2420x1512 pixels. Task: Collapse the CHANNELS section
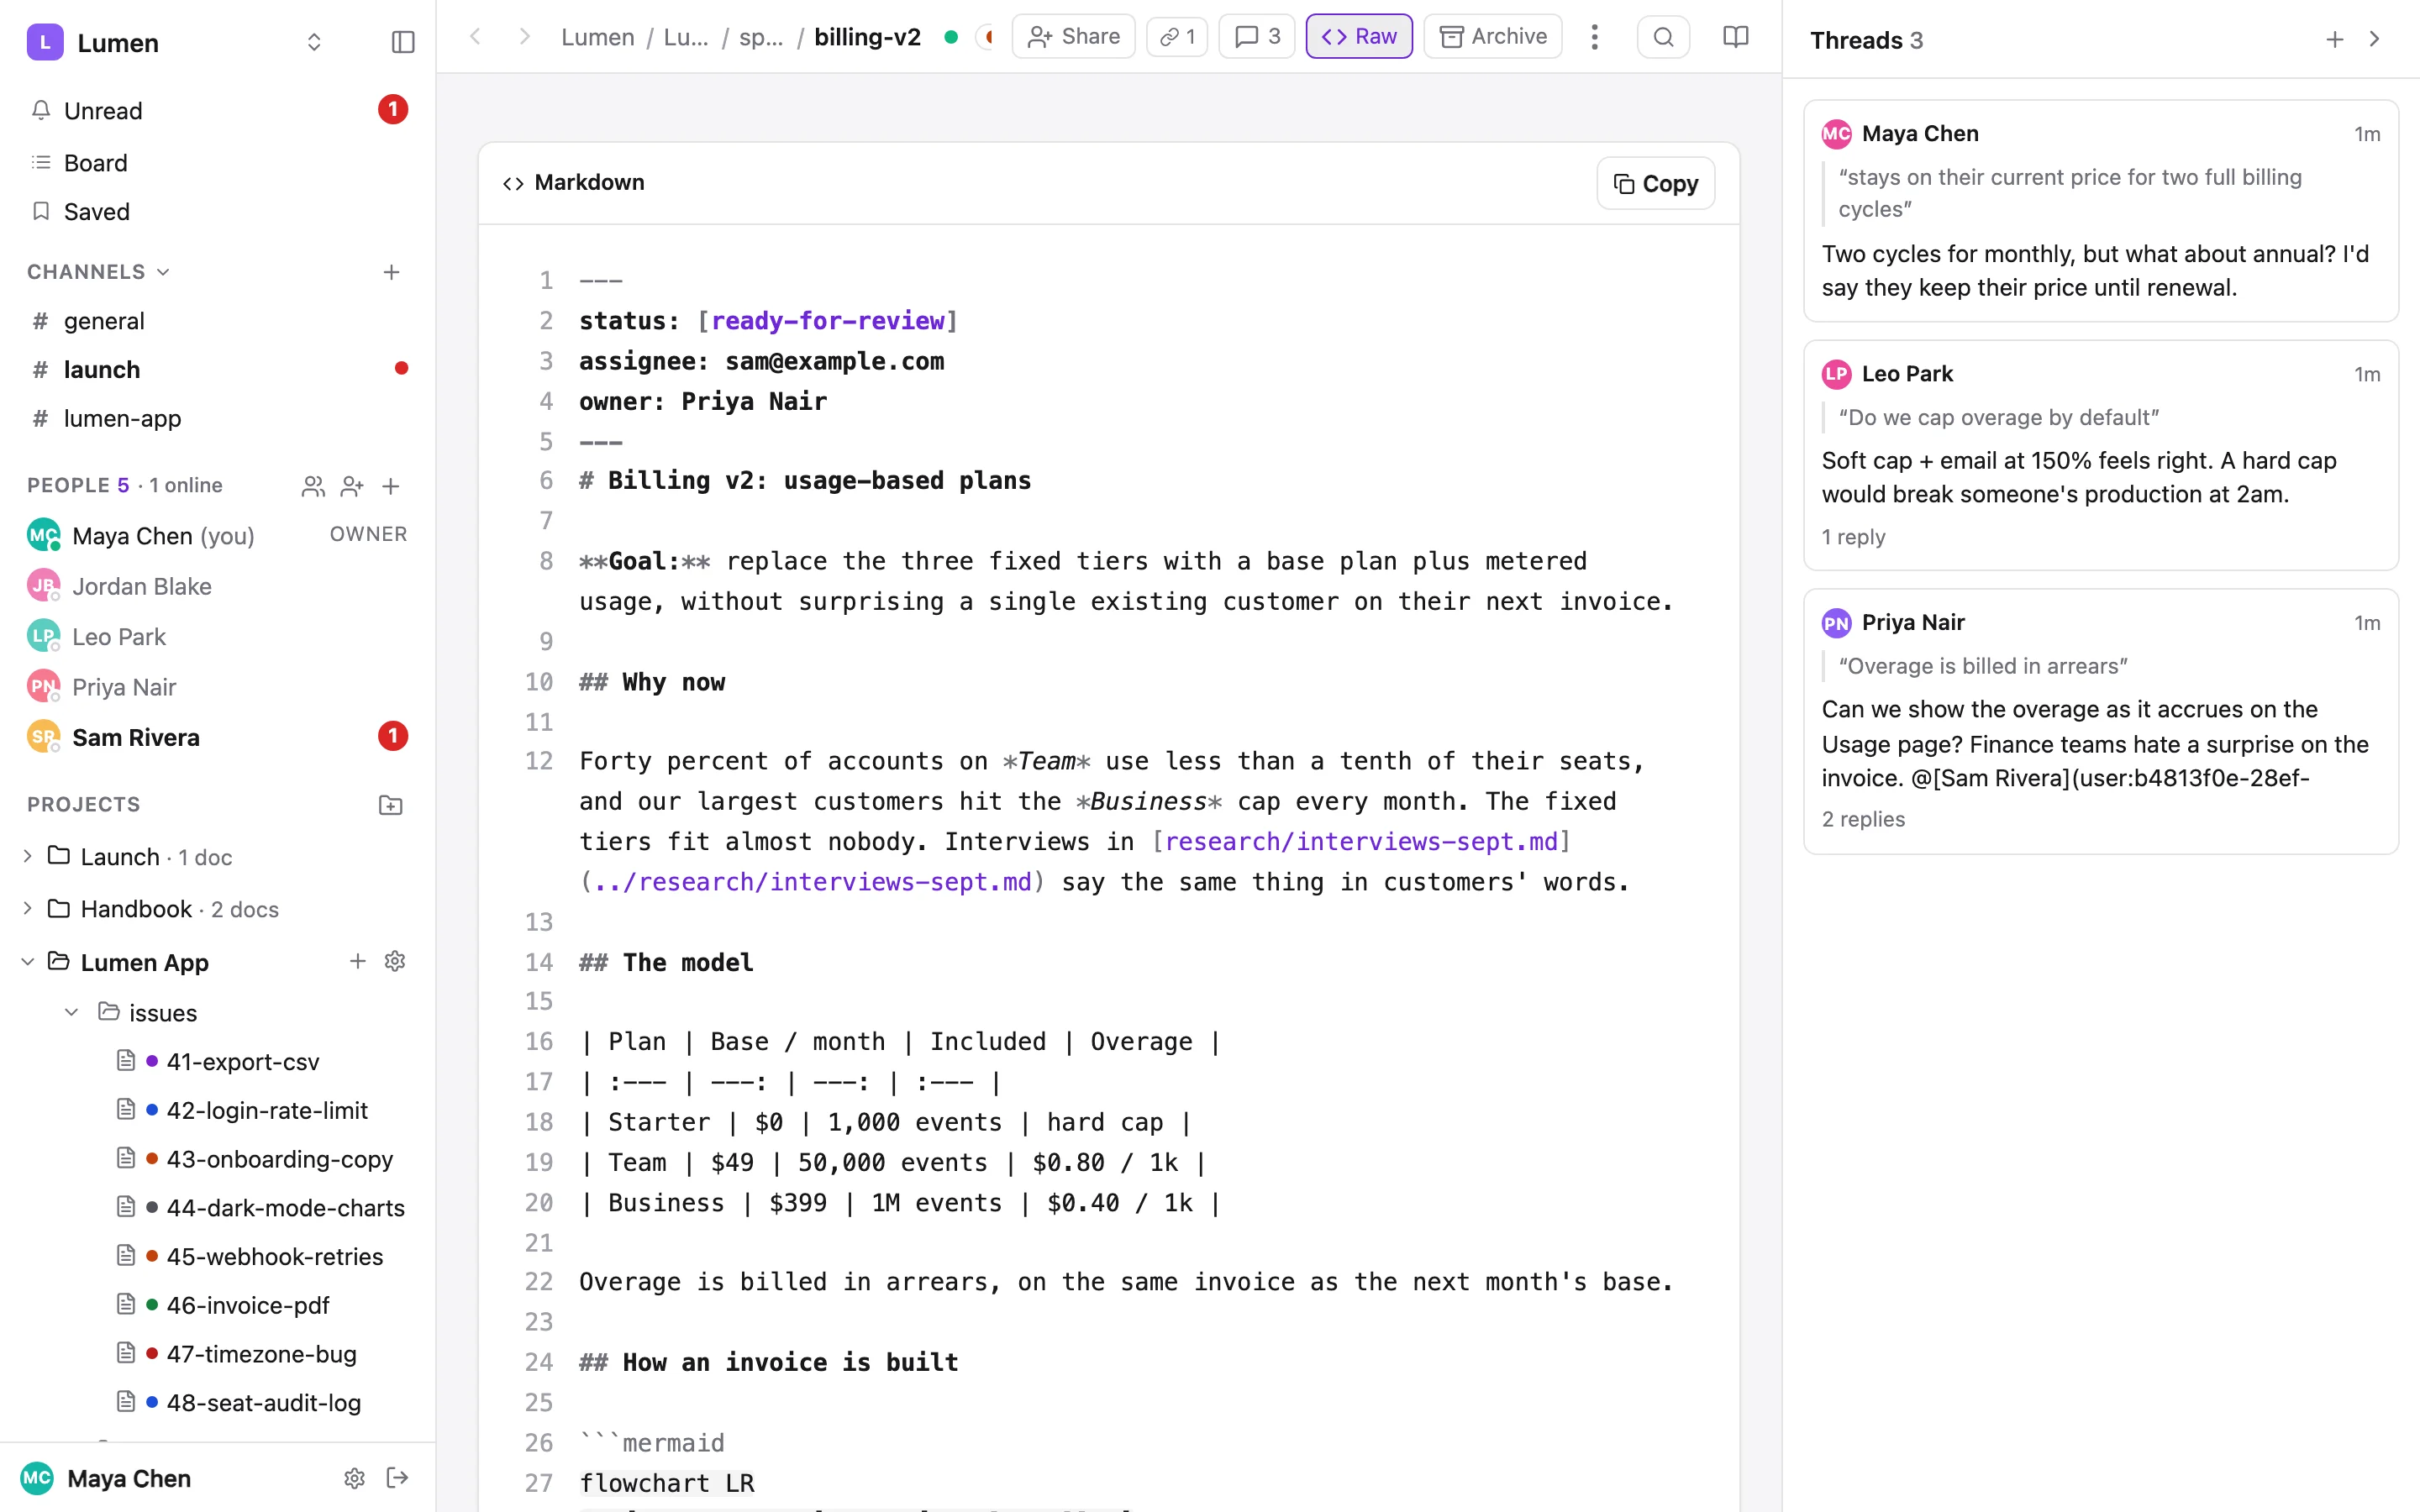98,272
